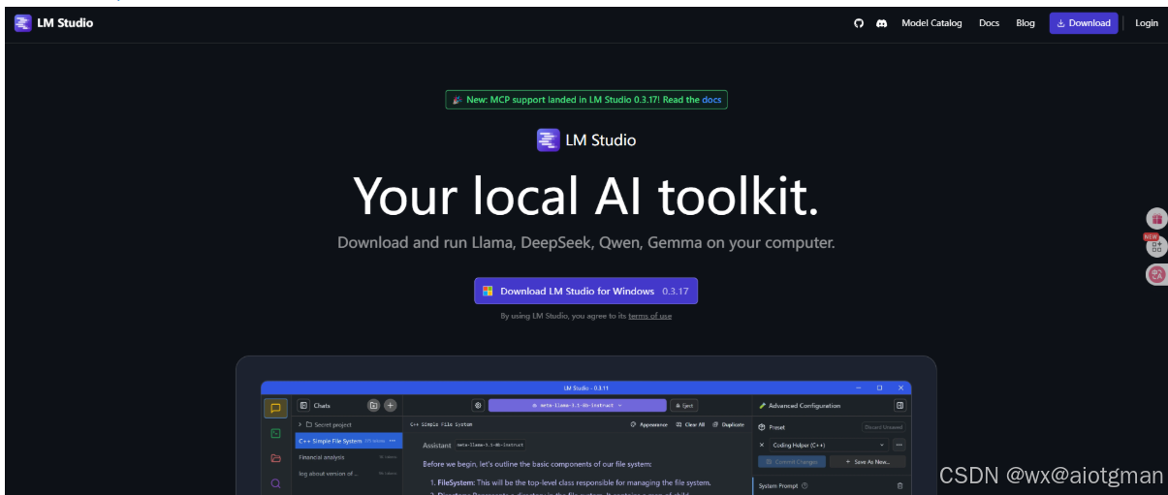This screenshot has height=495, width=1168.
Task: Open the 'docs' link in MCP announcement banner
Action: [x=711, y=100]
